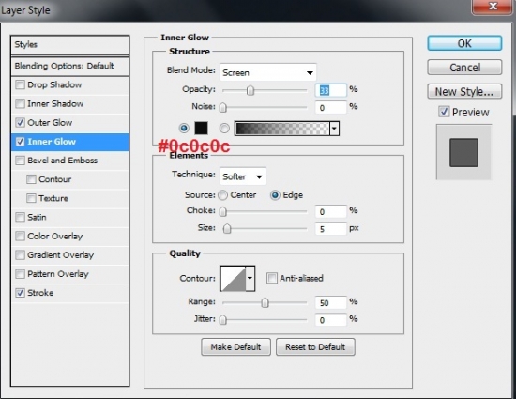The height and width of the screenshot is (399, 516).
Task: Open the gradient picker dropdown arrow
Action: (334, 129)
